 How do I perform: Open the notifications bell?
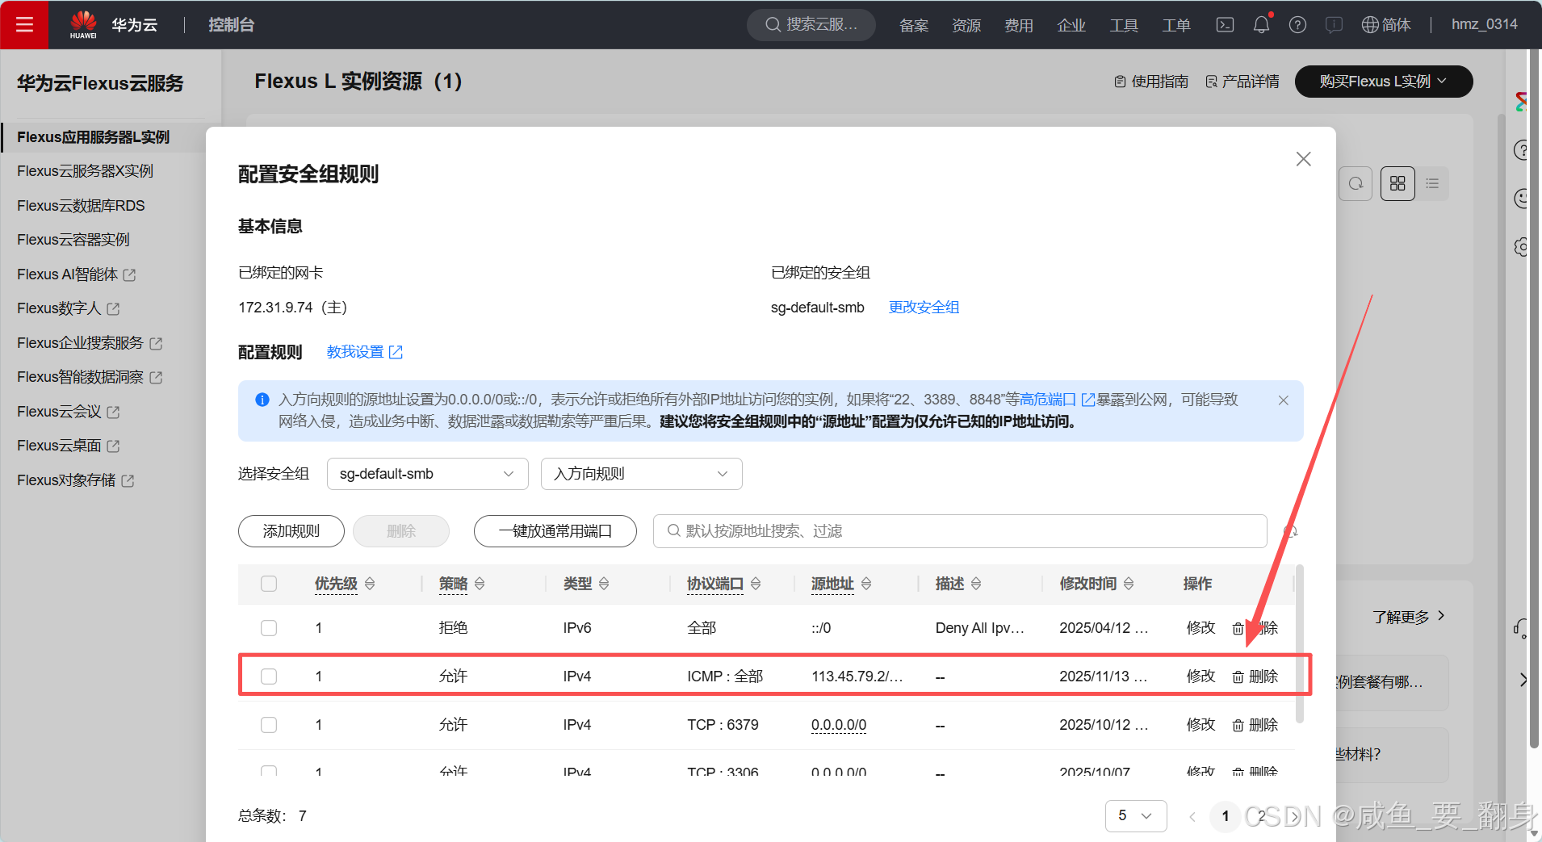1261,24
